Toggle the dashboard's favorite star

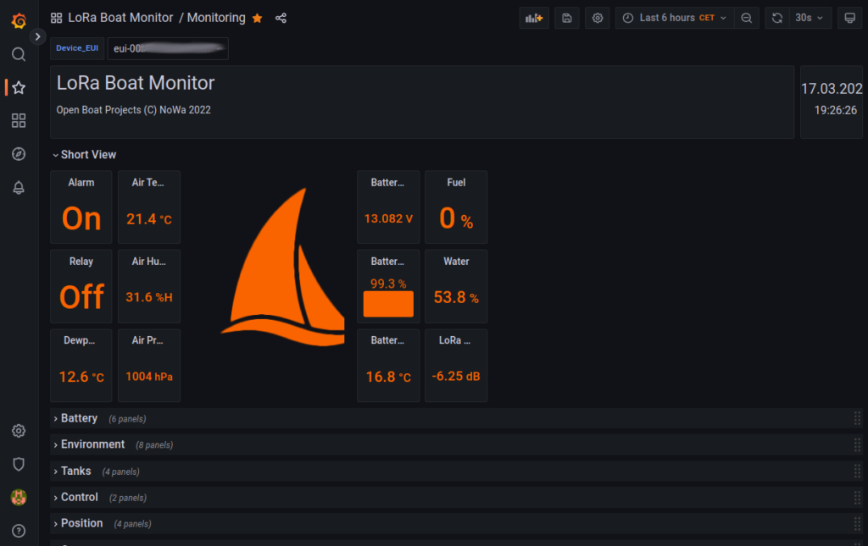(x=257, y=17)
